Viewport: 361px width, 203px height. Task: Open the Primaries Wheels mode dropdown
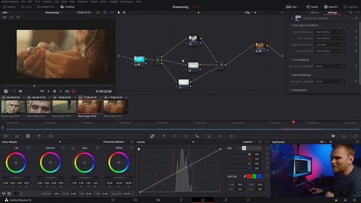click(115, 142)
